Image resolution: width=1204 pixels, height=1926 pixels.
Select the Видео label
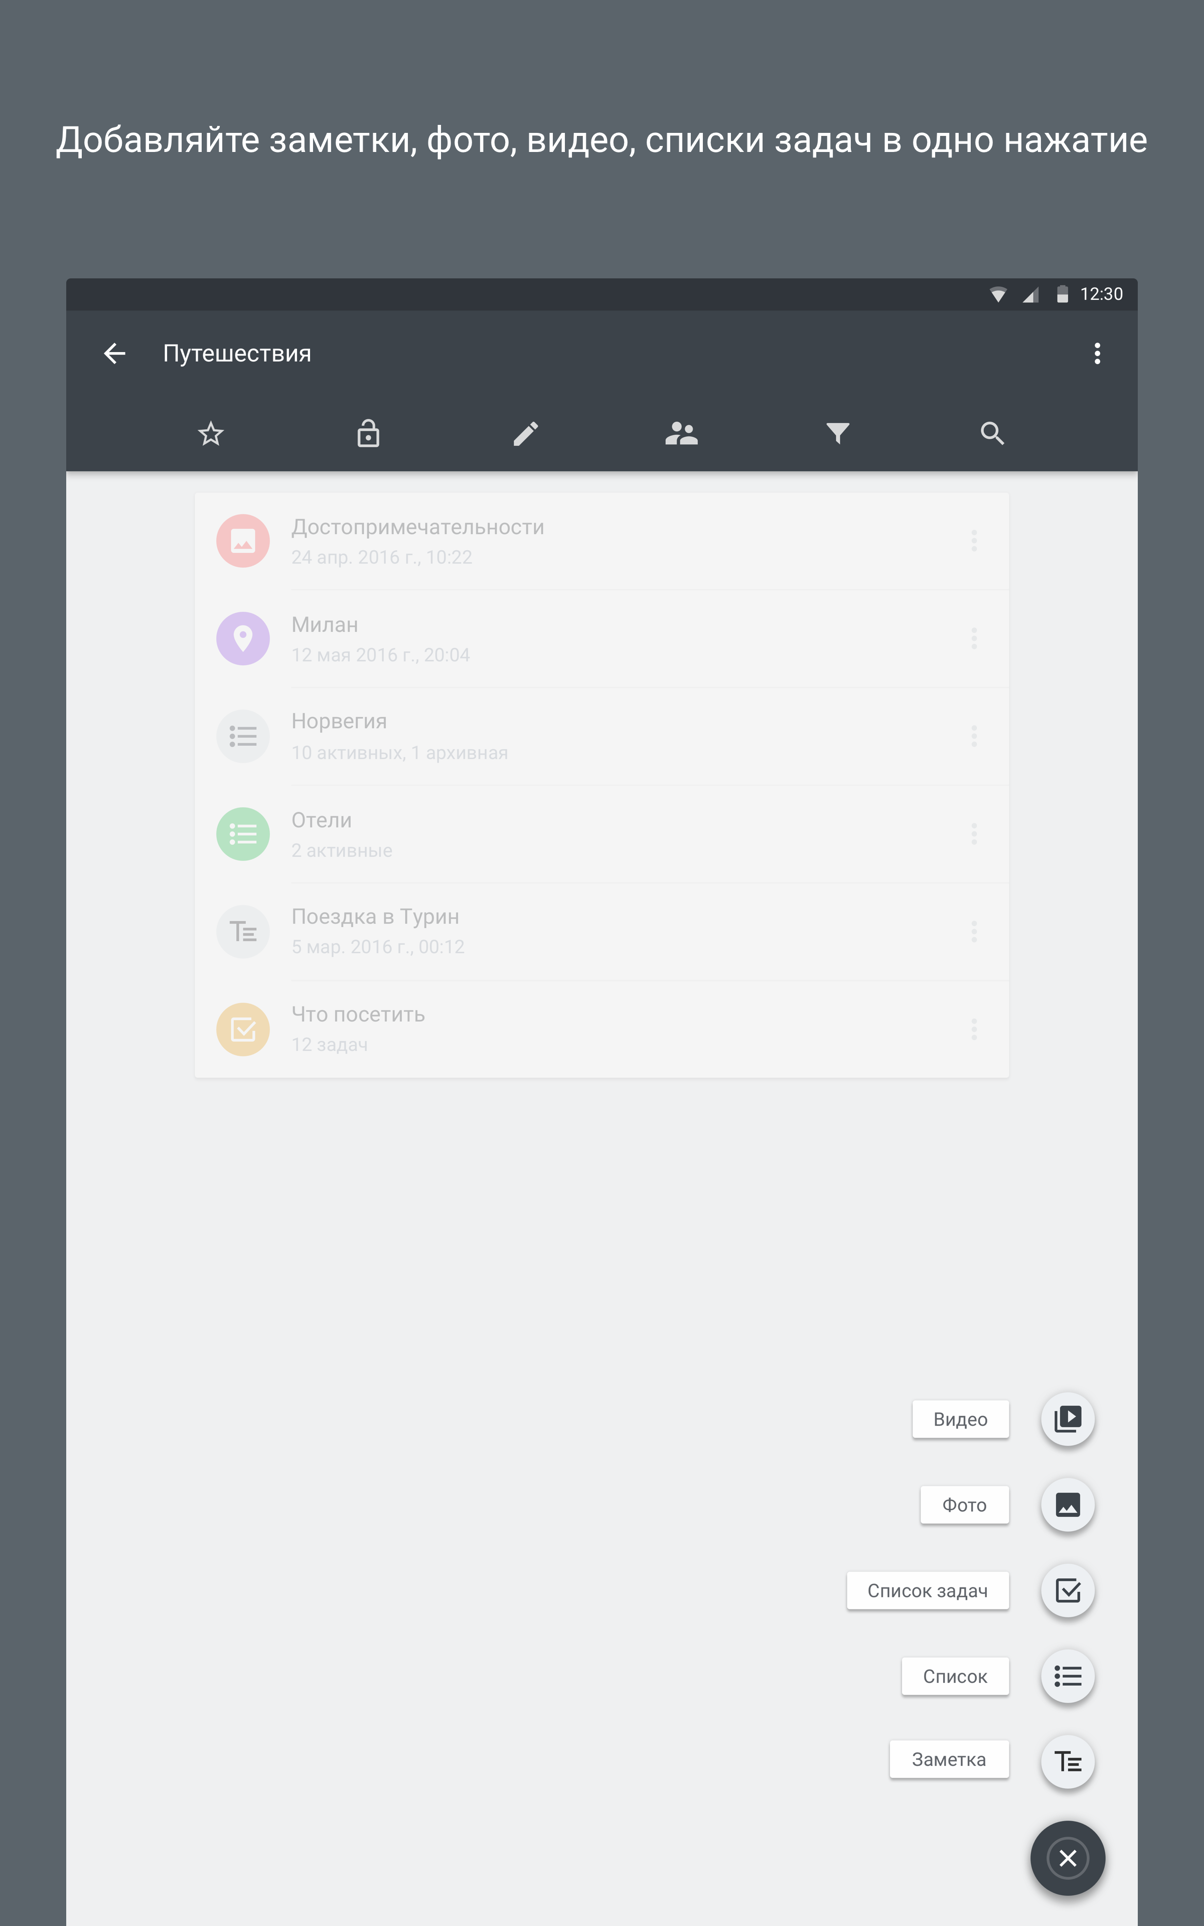(960, 1419)
